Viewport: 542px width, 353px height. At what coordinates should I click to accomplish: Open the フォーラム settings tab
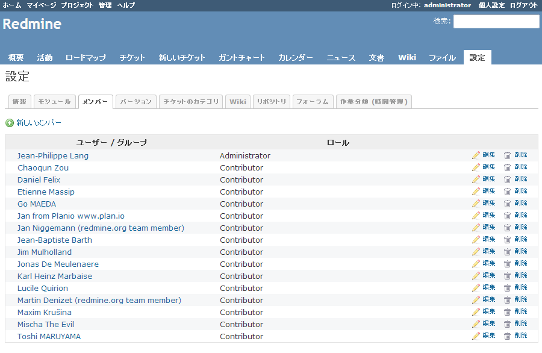tap(313, 102)
